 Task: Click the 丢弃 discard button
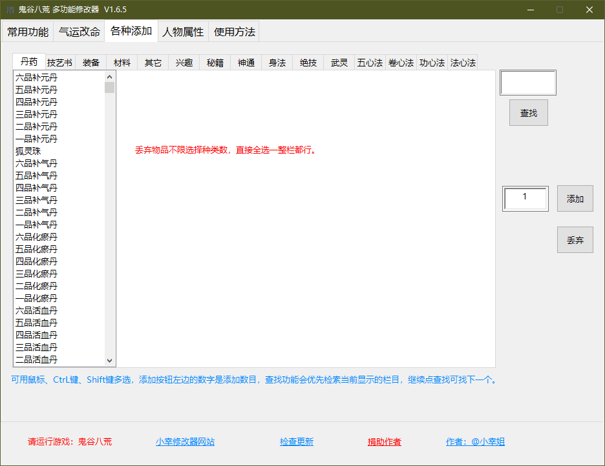575,239
